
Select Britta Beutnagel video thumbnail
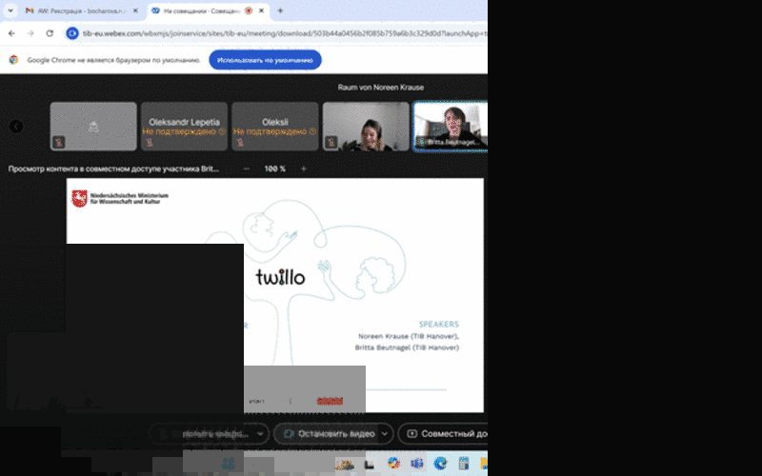click(x=451, y=127)
